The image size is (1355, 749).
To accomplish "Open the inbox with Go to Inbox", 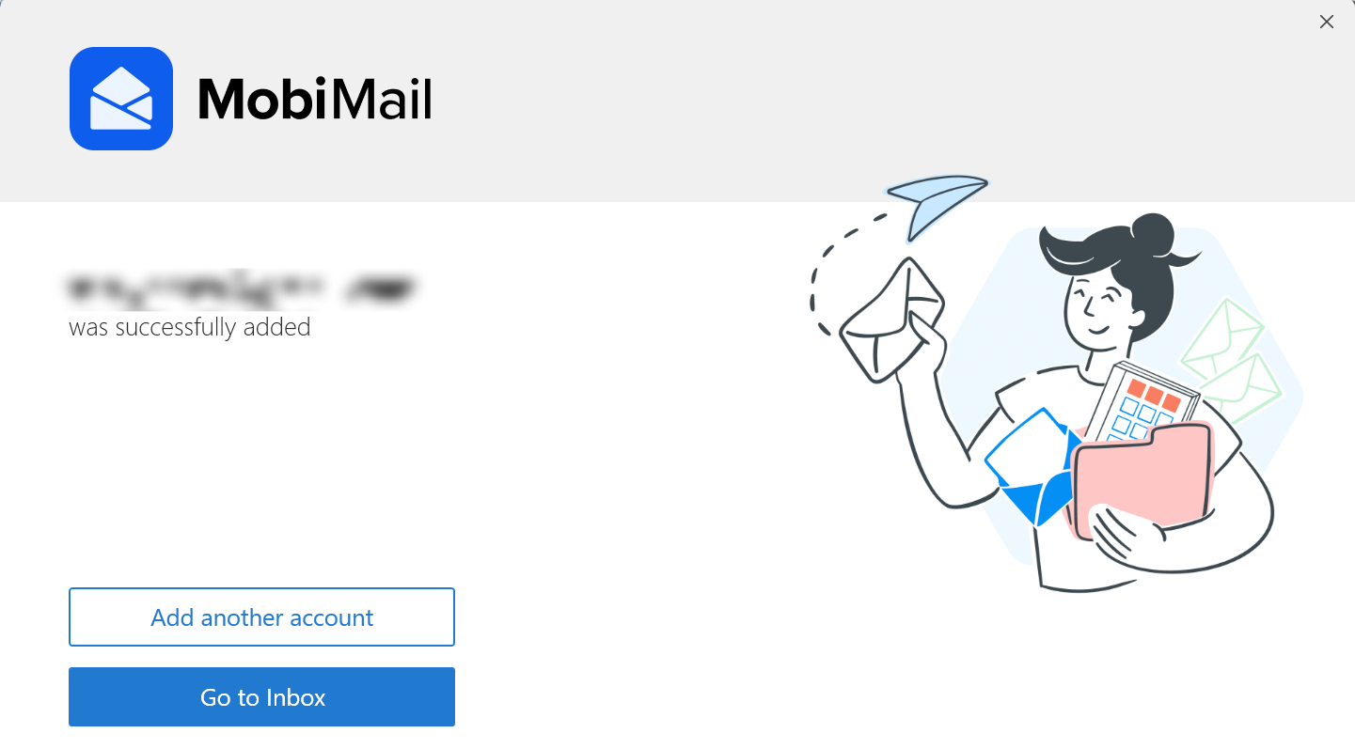I will [261, 697].
